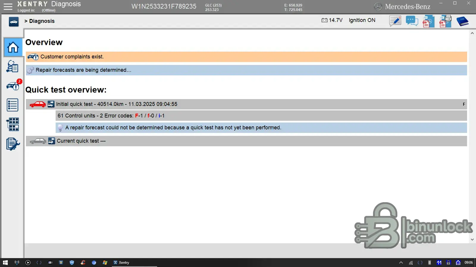
Task: Click the lightbulb repair forecast hint icon
Action: (x=60, y=128)
